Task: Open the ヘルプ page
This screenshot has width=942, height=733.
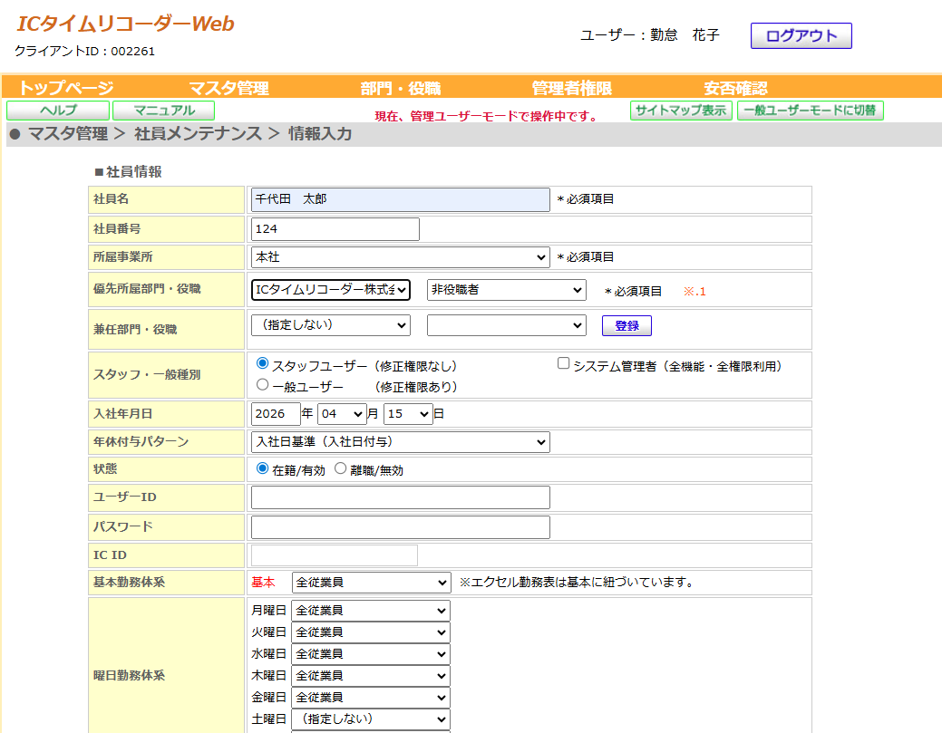Action: [58, 111]
